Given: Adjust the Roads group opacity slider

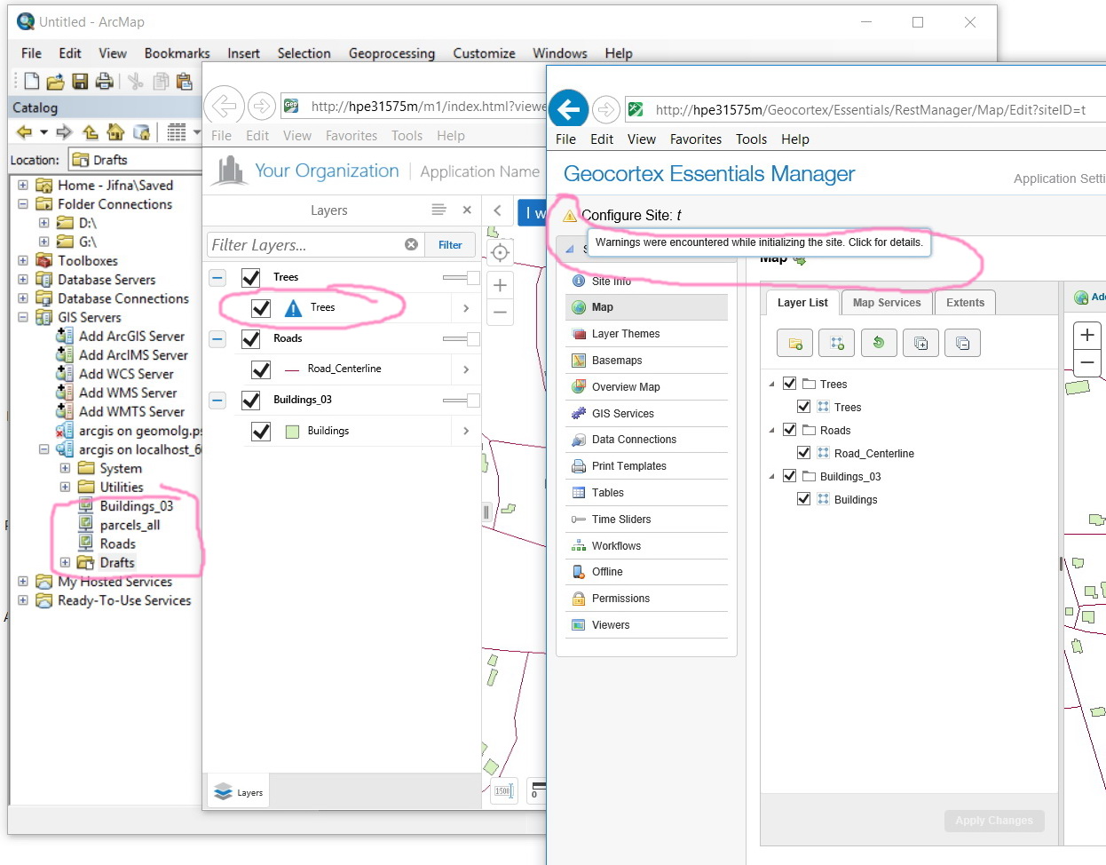Looking at the screenshot, I should (462, 339).
